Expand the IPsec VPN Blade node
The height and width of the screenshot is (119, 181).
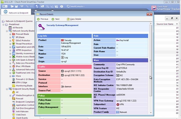click(10, 67)
